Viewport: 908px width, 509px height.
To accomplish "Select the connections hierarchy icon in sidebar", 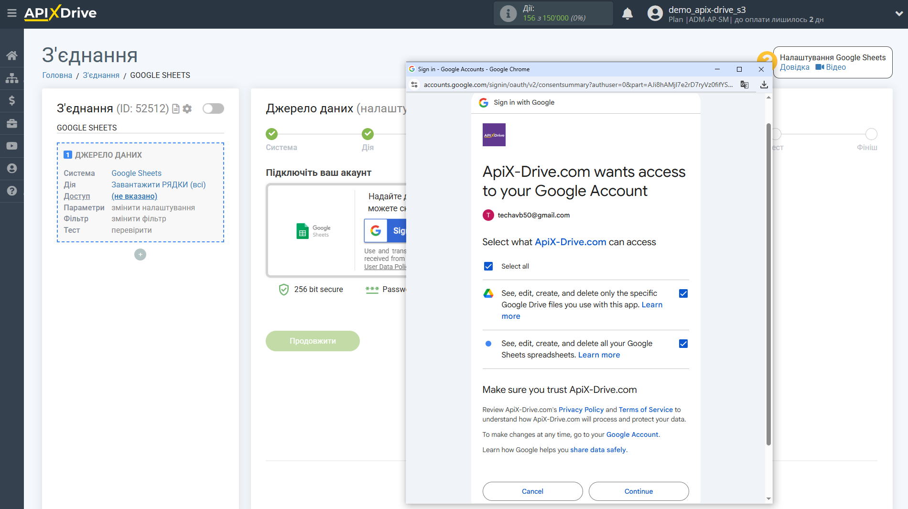I will 12,77.
